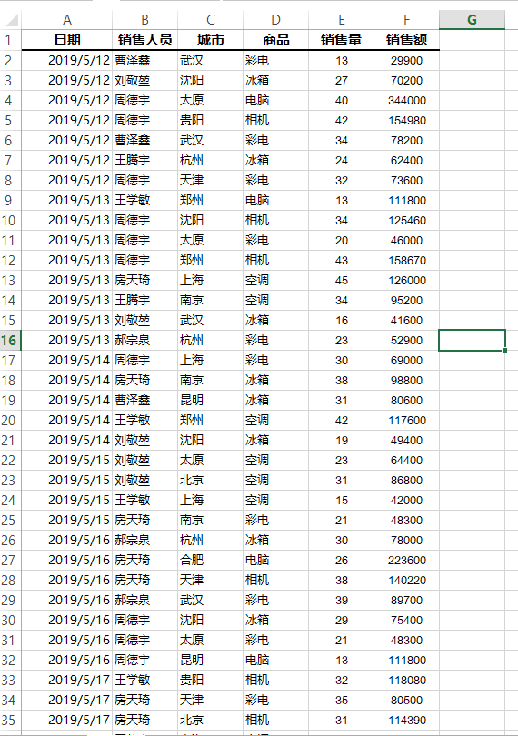Click date 2019/5/17 in row 33
This screenshot has width=518, height=736.
pyautogui.click(x=67, y=681)
